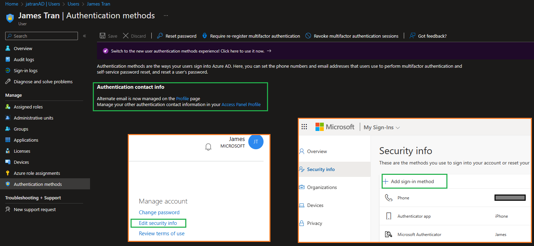Click the 'Manage account' heading text

(x=163, y=201)
